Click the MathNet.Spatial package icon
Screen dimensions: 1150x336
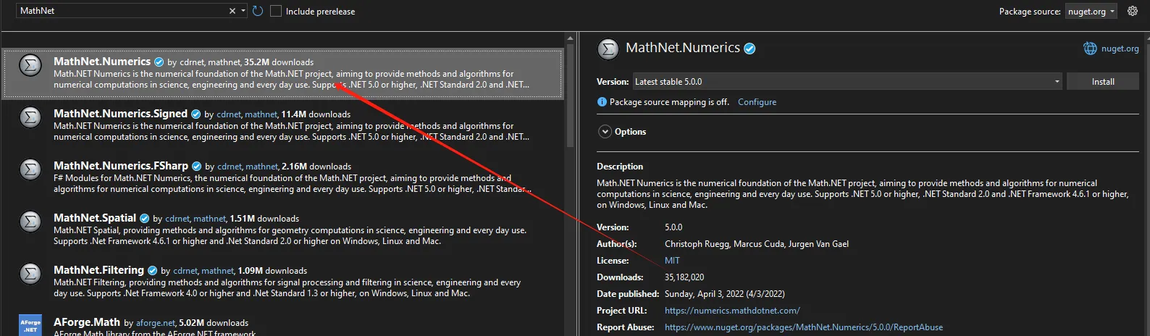pyautogui.click(x=30, y=222)
